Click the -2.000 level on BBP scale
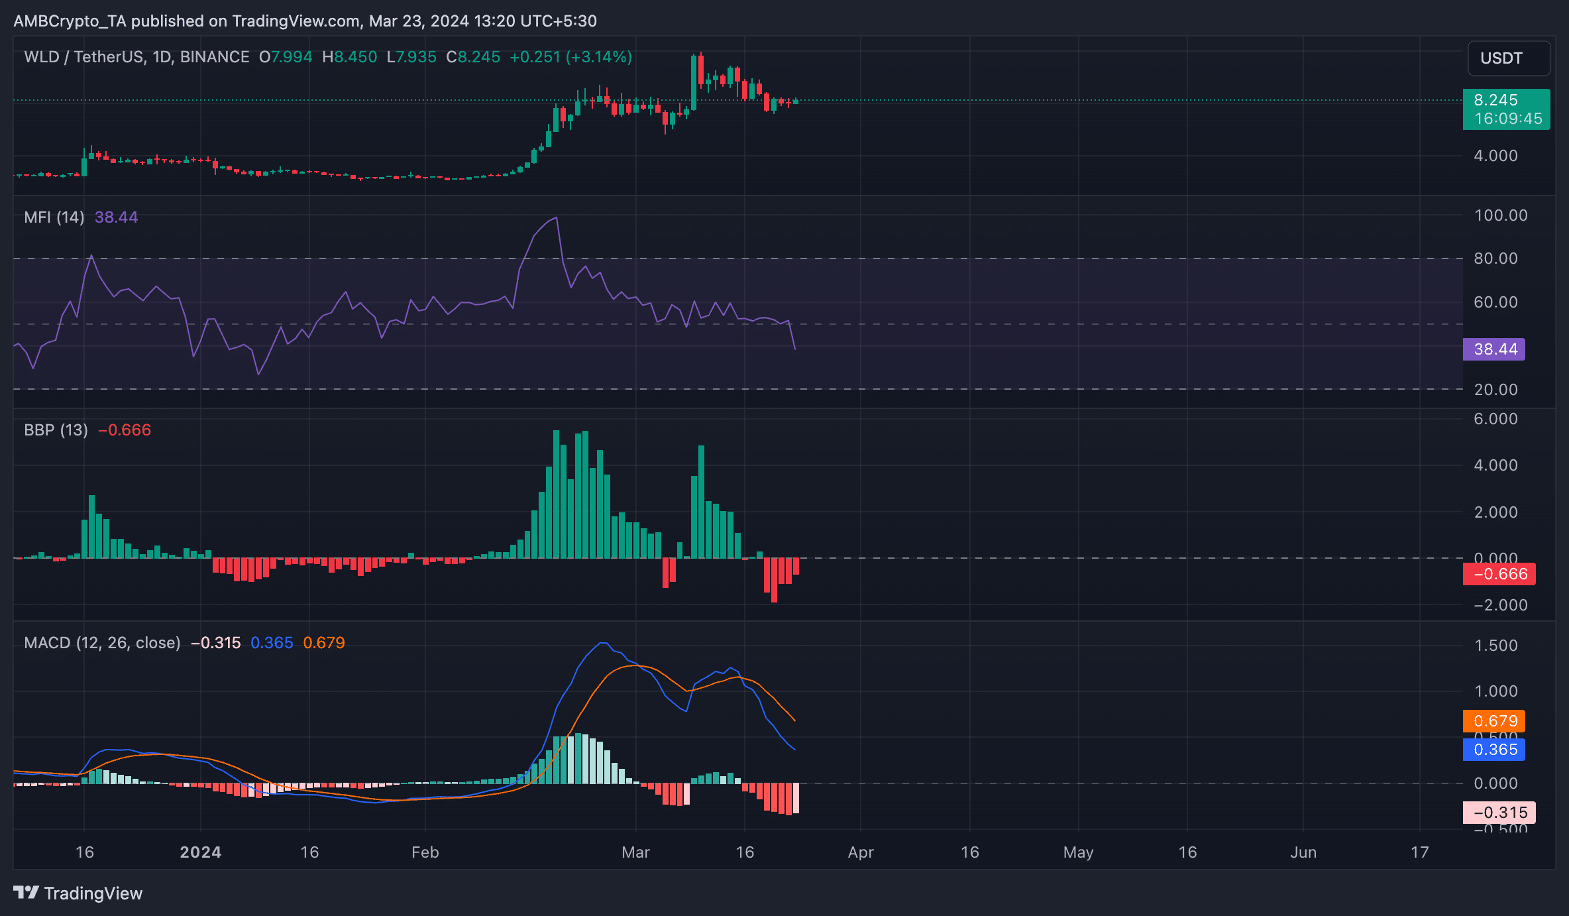Screen dimensions: 1569x916 coord(1501,605)
